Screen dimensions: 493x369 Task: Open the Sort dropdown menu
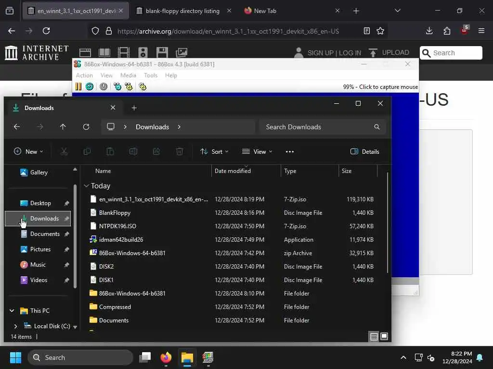pos(214,151)
